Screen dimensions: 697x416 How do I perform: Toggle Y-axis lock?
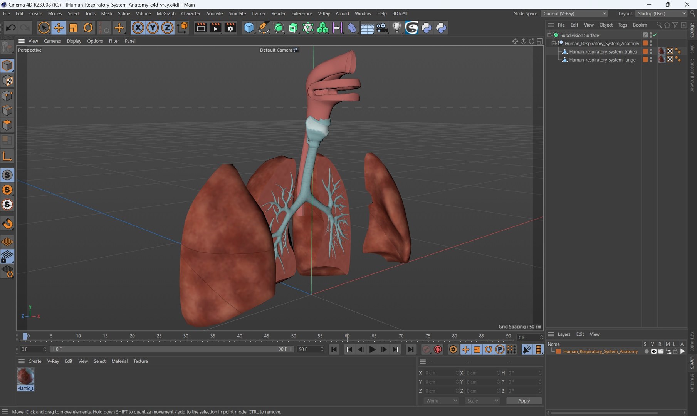click(x=153, y=28)
